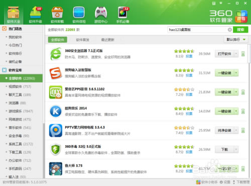Open 下载管理 in the status bar
251x186 pixels.
[241, 182]
